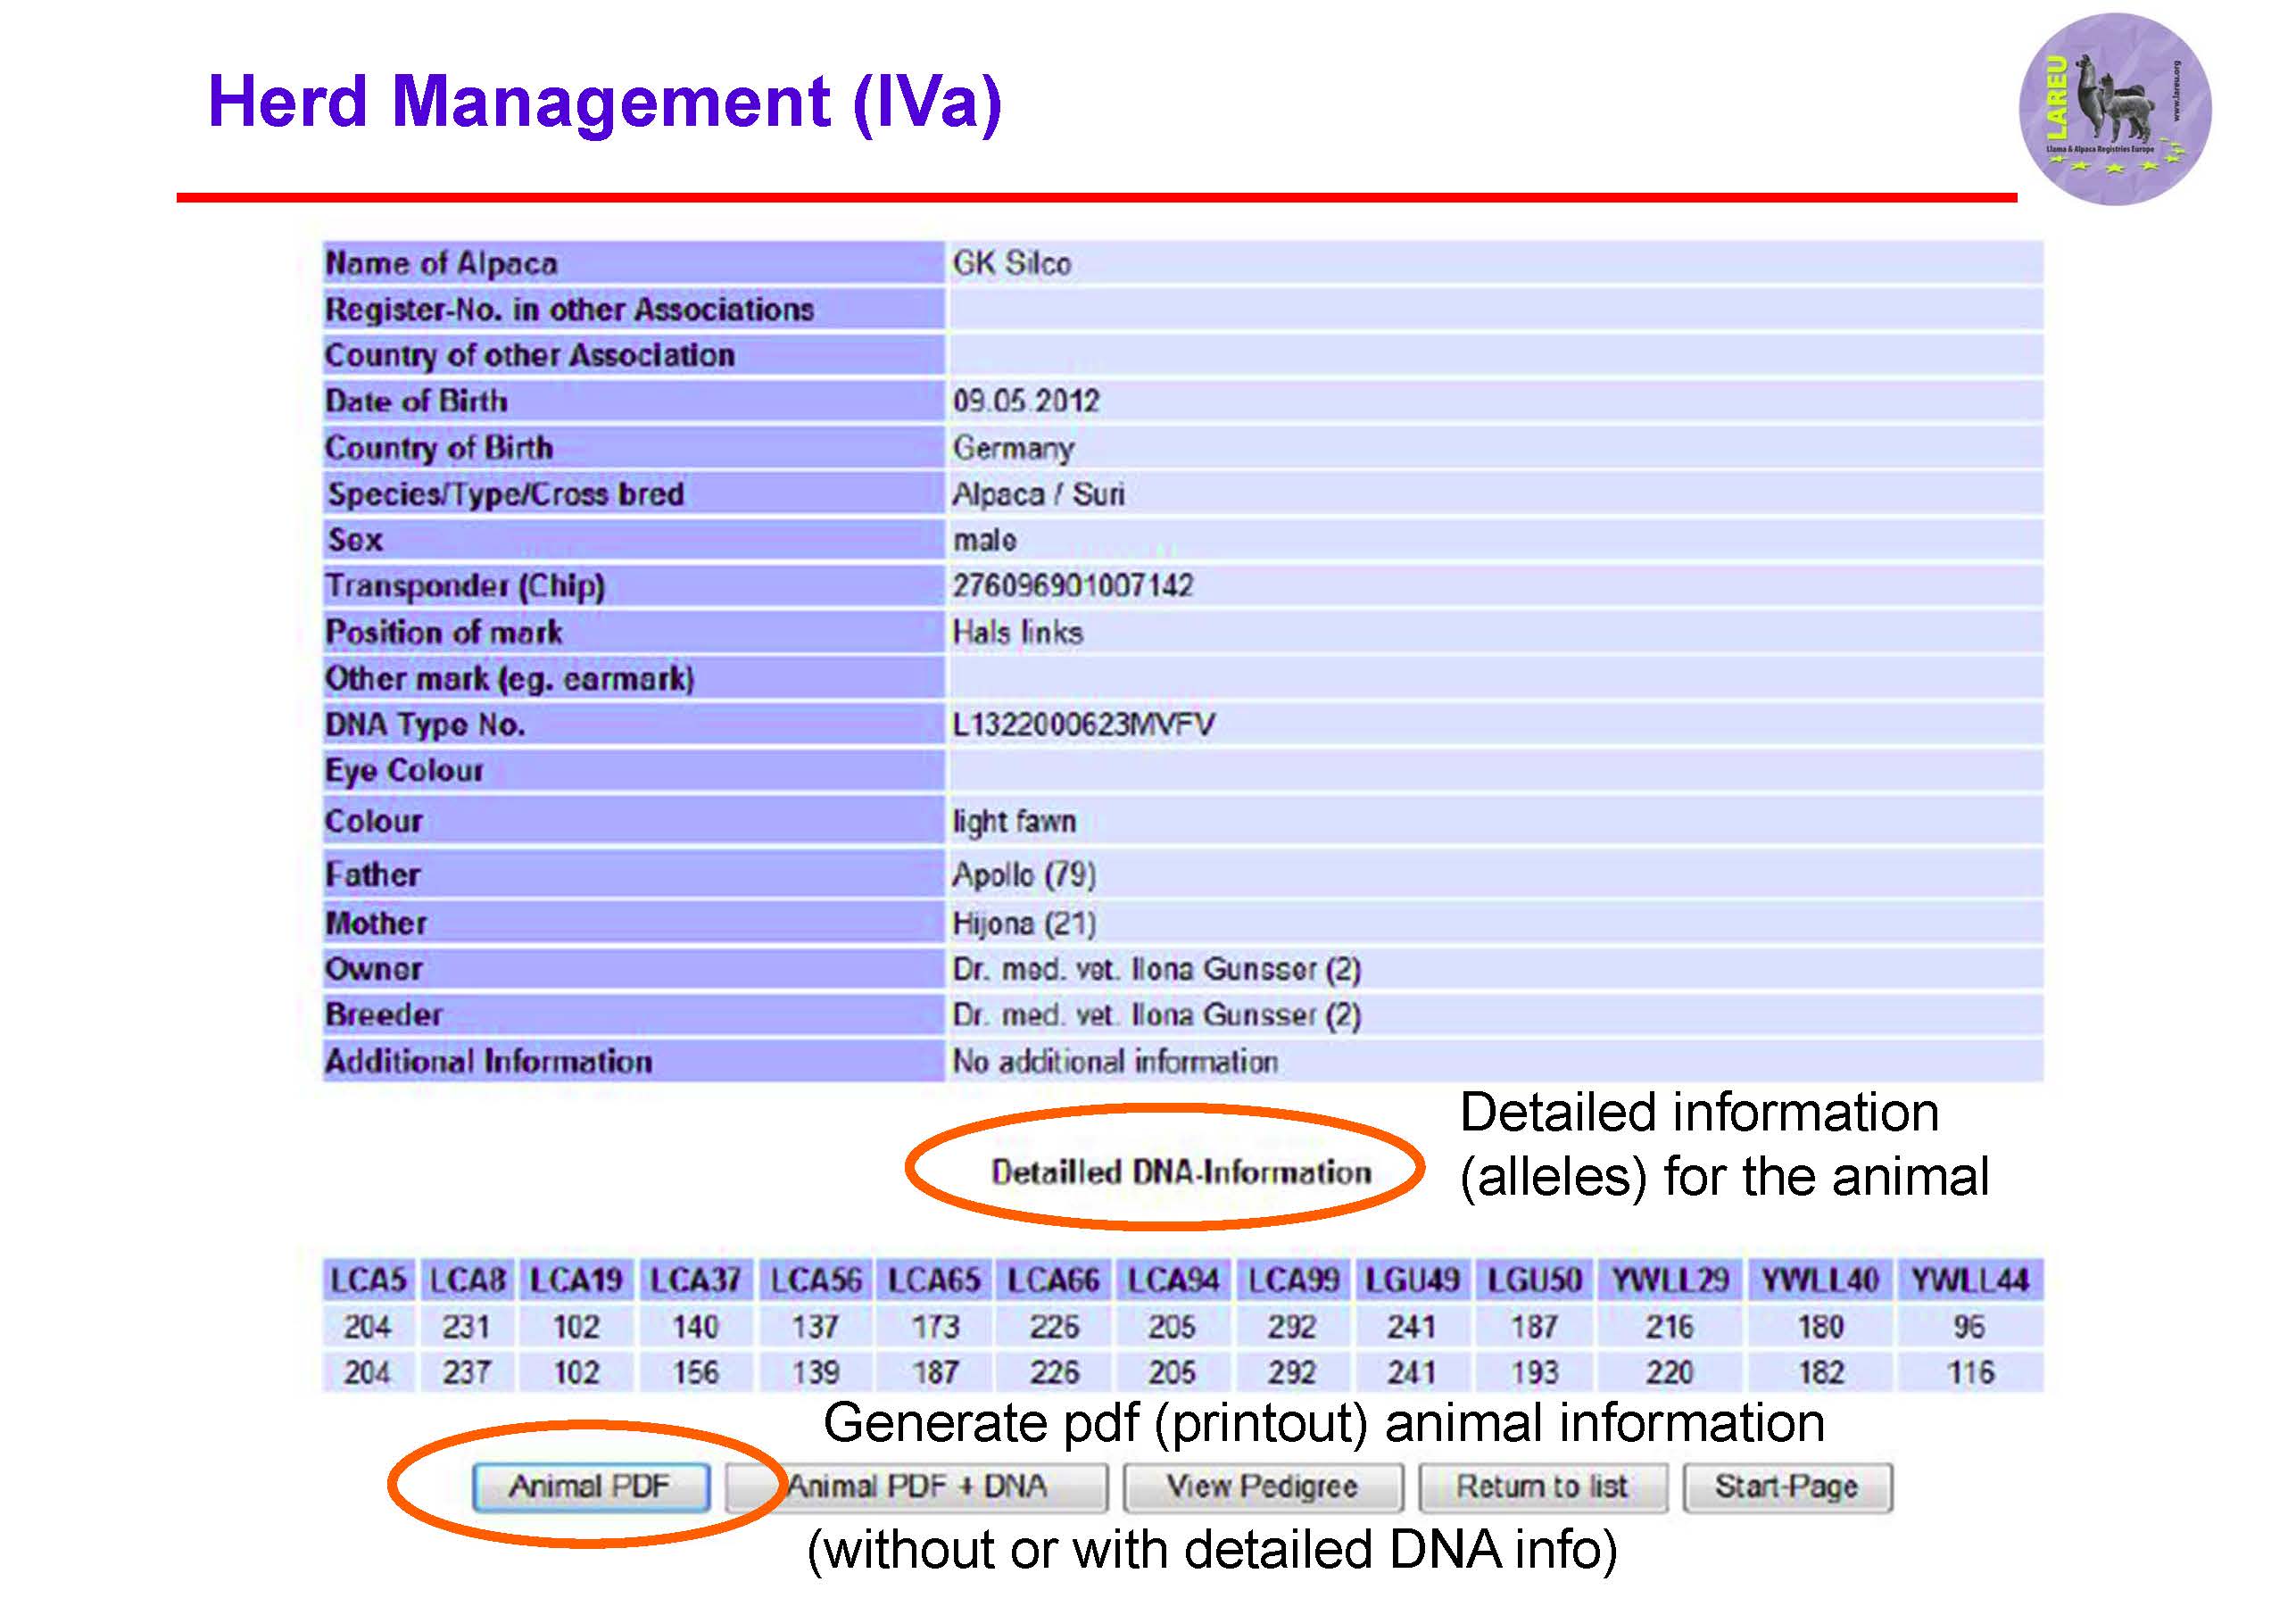Image resolution: width=2296 pixels, height=1623 pixels.
Task: Click the LAREU logo badge
Action: click(2114, 109)
